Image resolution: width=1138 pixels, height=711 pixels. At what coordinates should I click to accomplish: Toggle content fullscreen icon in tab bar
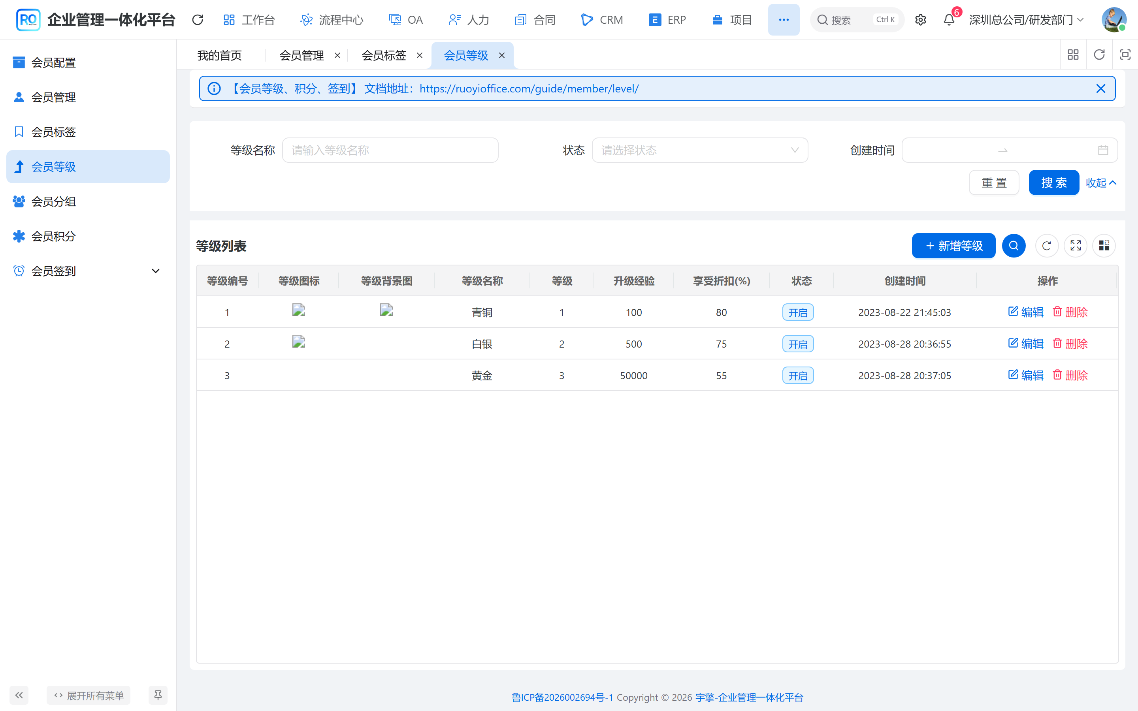(x=1125, y=55)
